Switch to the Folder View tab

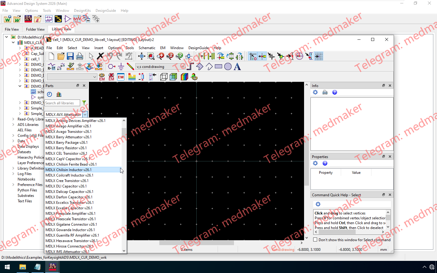[35, 29]
